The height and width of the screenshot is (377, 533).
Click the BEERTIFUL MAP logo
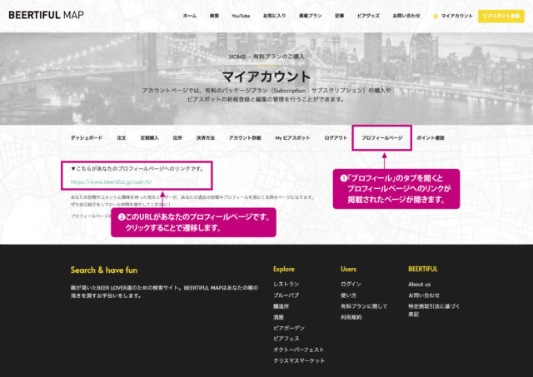[x=47, y=15]
